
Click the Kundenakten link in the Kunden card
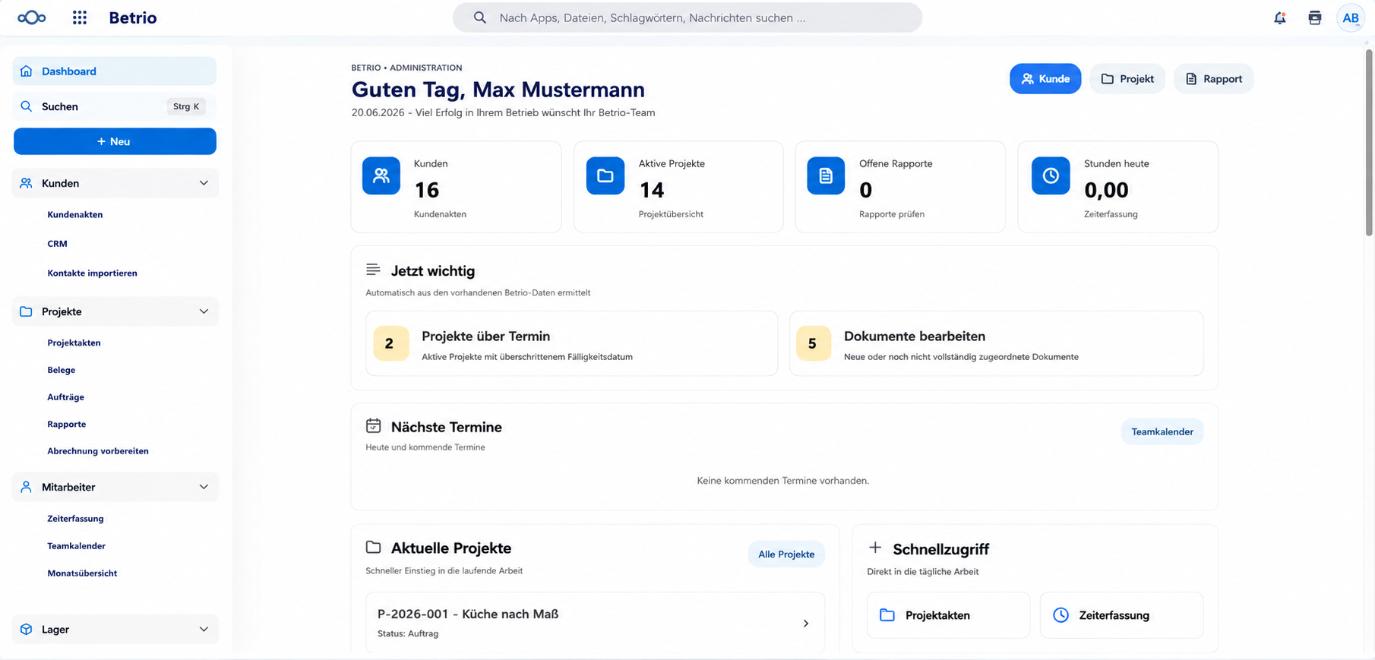(x=440, y=214)
